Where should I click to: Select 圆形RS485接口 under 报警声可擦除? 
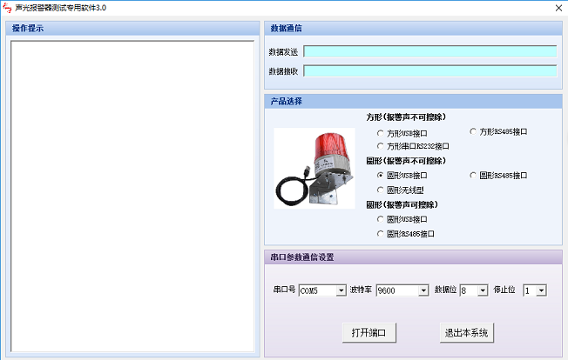[x=406, y=234]
